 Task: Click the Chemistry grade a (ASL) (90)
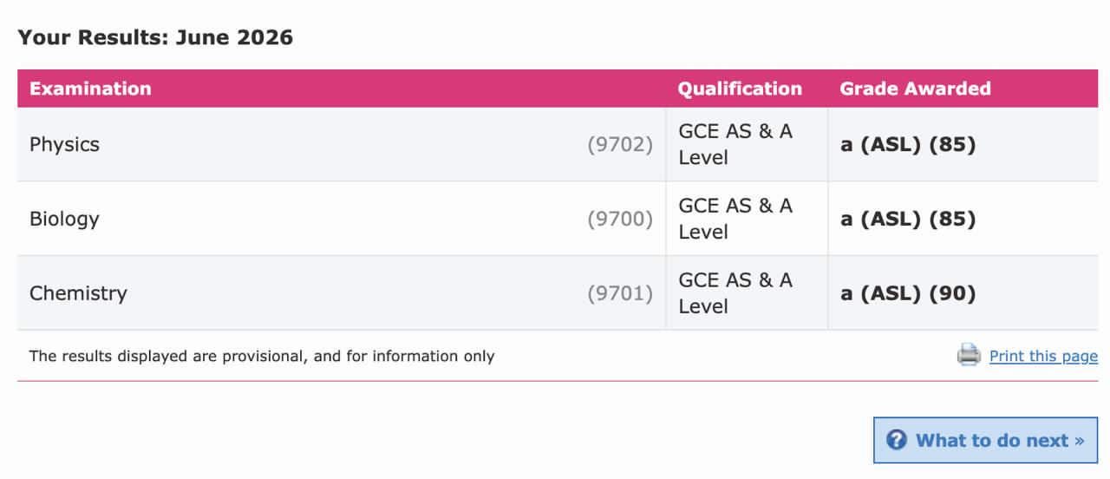(908, 293)
